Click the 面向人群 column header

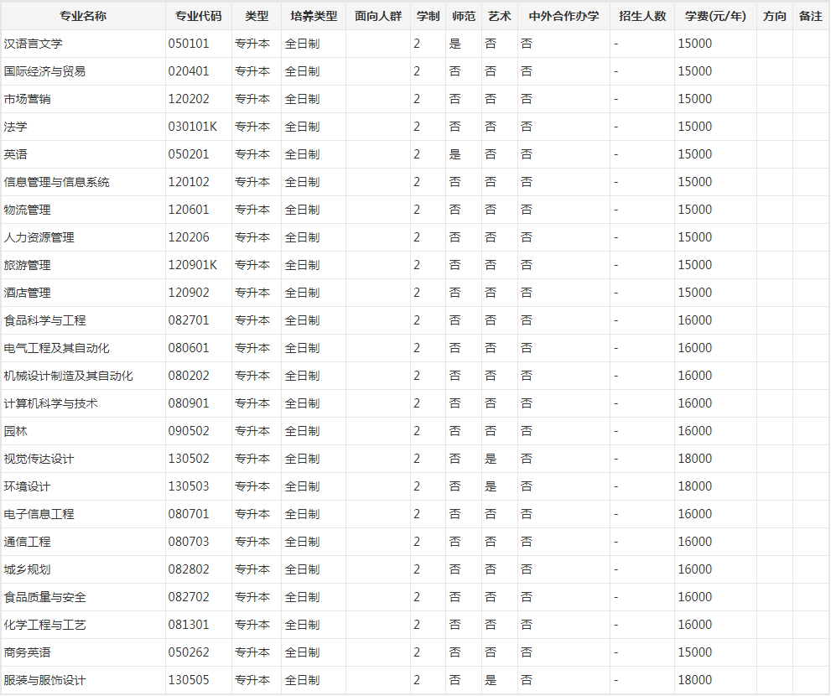(378, 17)
